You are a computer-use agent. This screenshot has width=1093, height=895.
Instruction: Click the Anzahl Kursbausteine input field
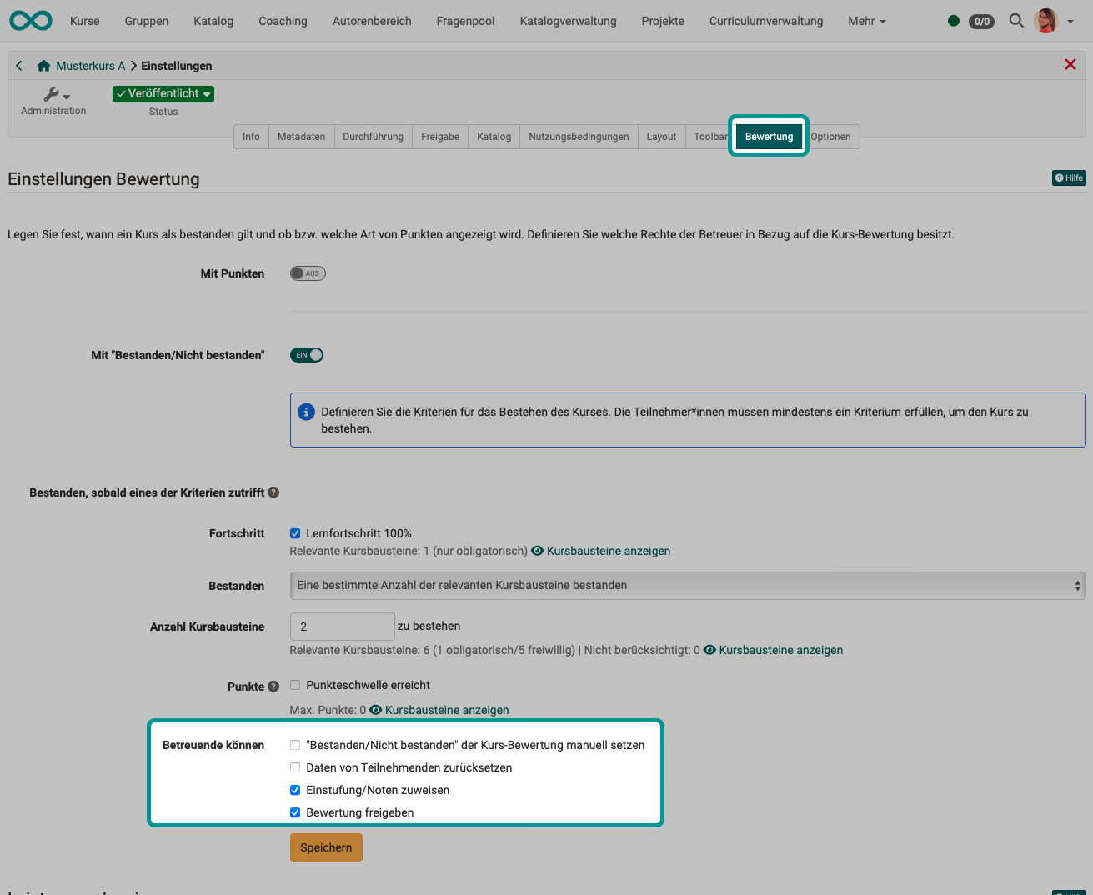click(342, 626)
